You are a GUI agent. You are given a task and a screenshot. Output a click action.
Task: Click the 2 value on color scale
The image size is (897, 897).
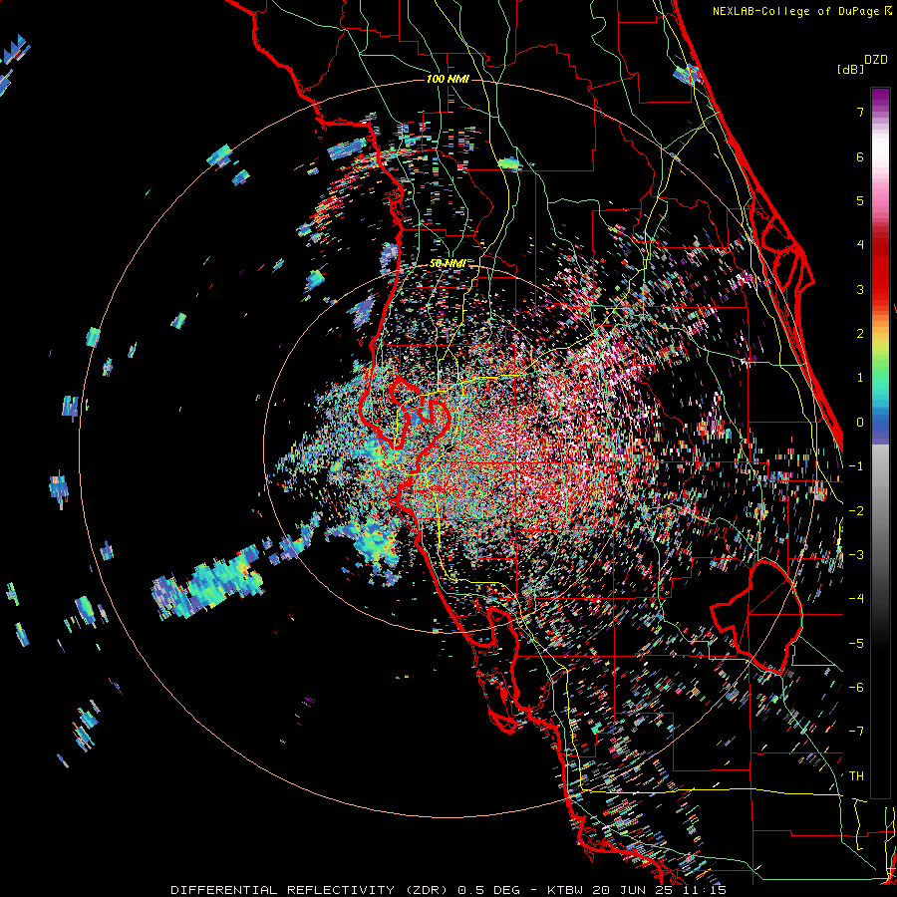pyautogui.click(x=860, y=334)
